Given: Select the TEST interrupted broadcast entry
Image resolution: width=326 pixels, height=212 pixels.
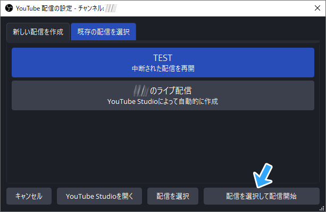Looking at the screenshot, I should 163,63.
